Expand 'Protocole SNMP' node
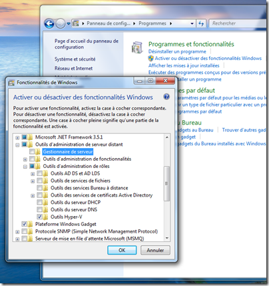 (17, 232)
